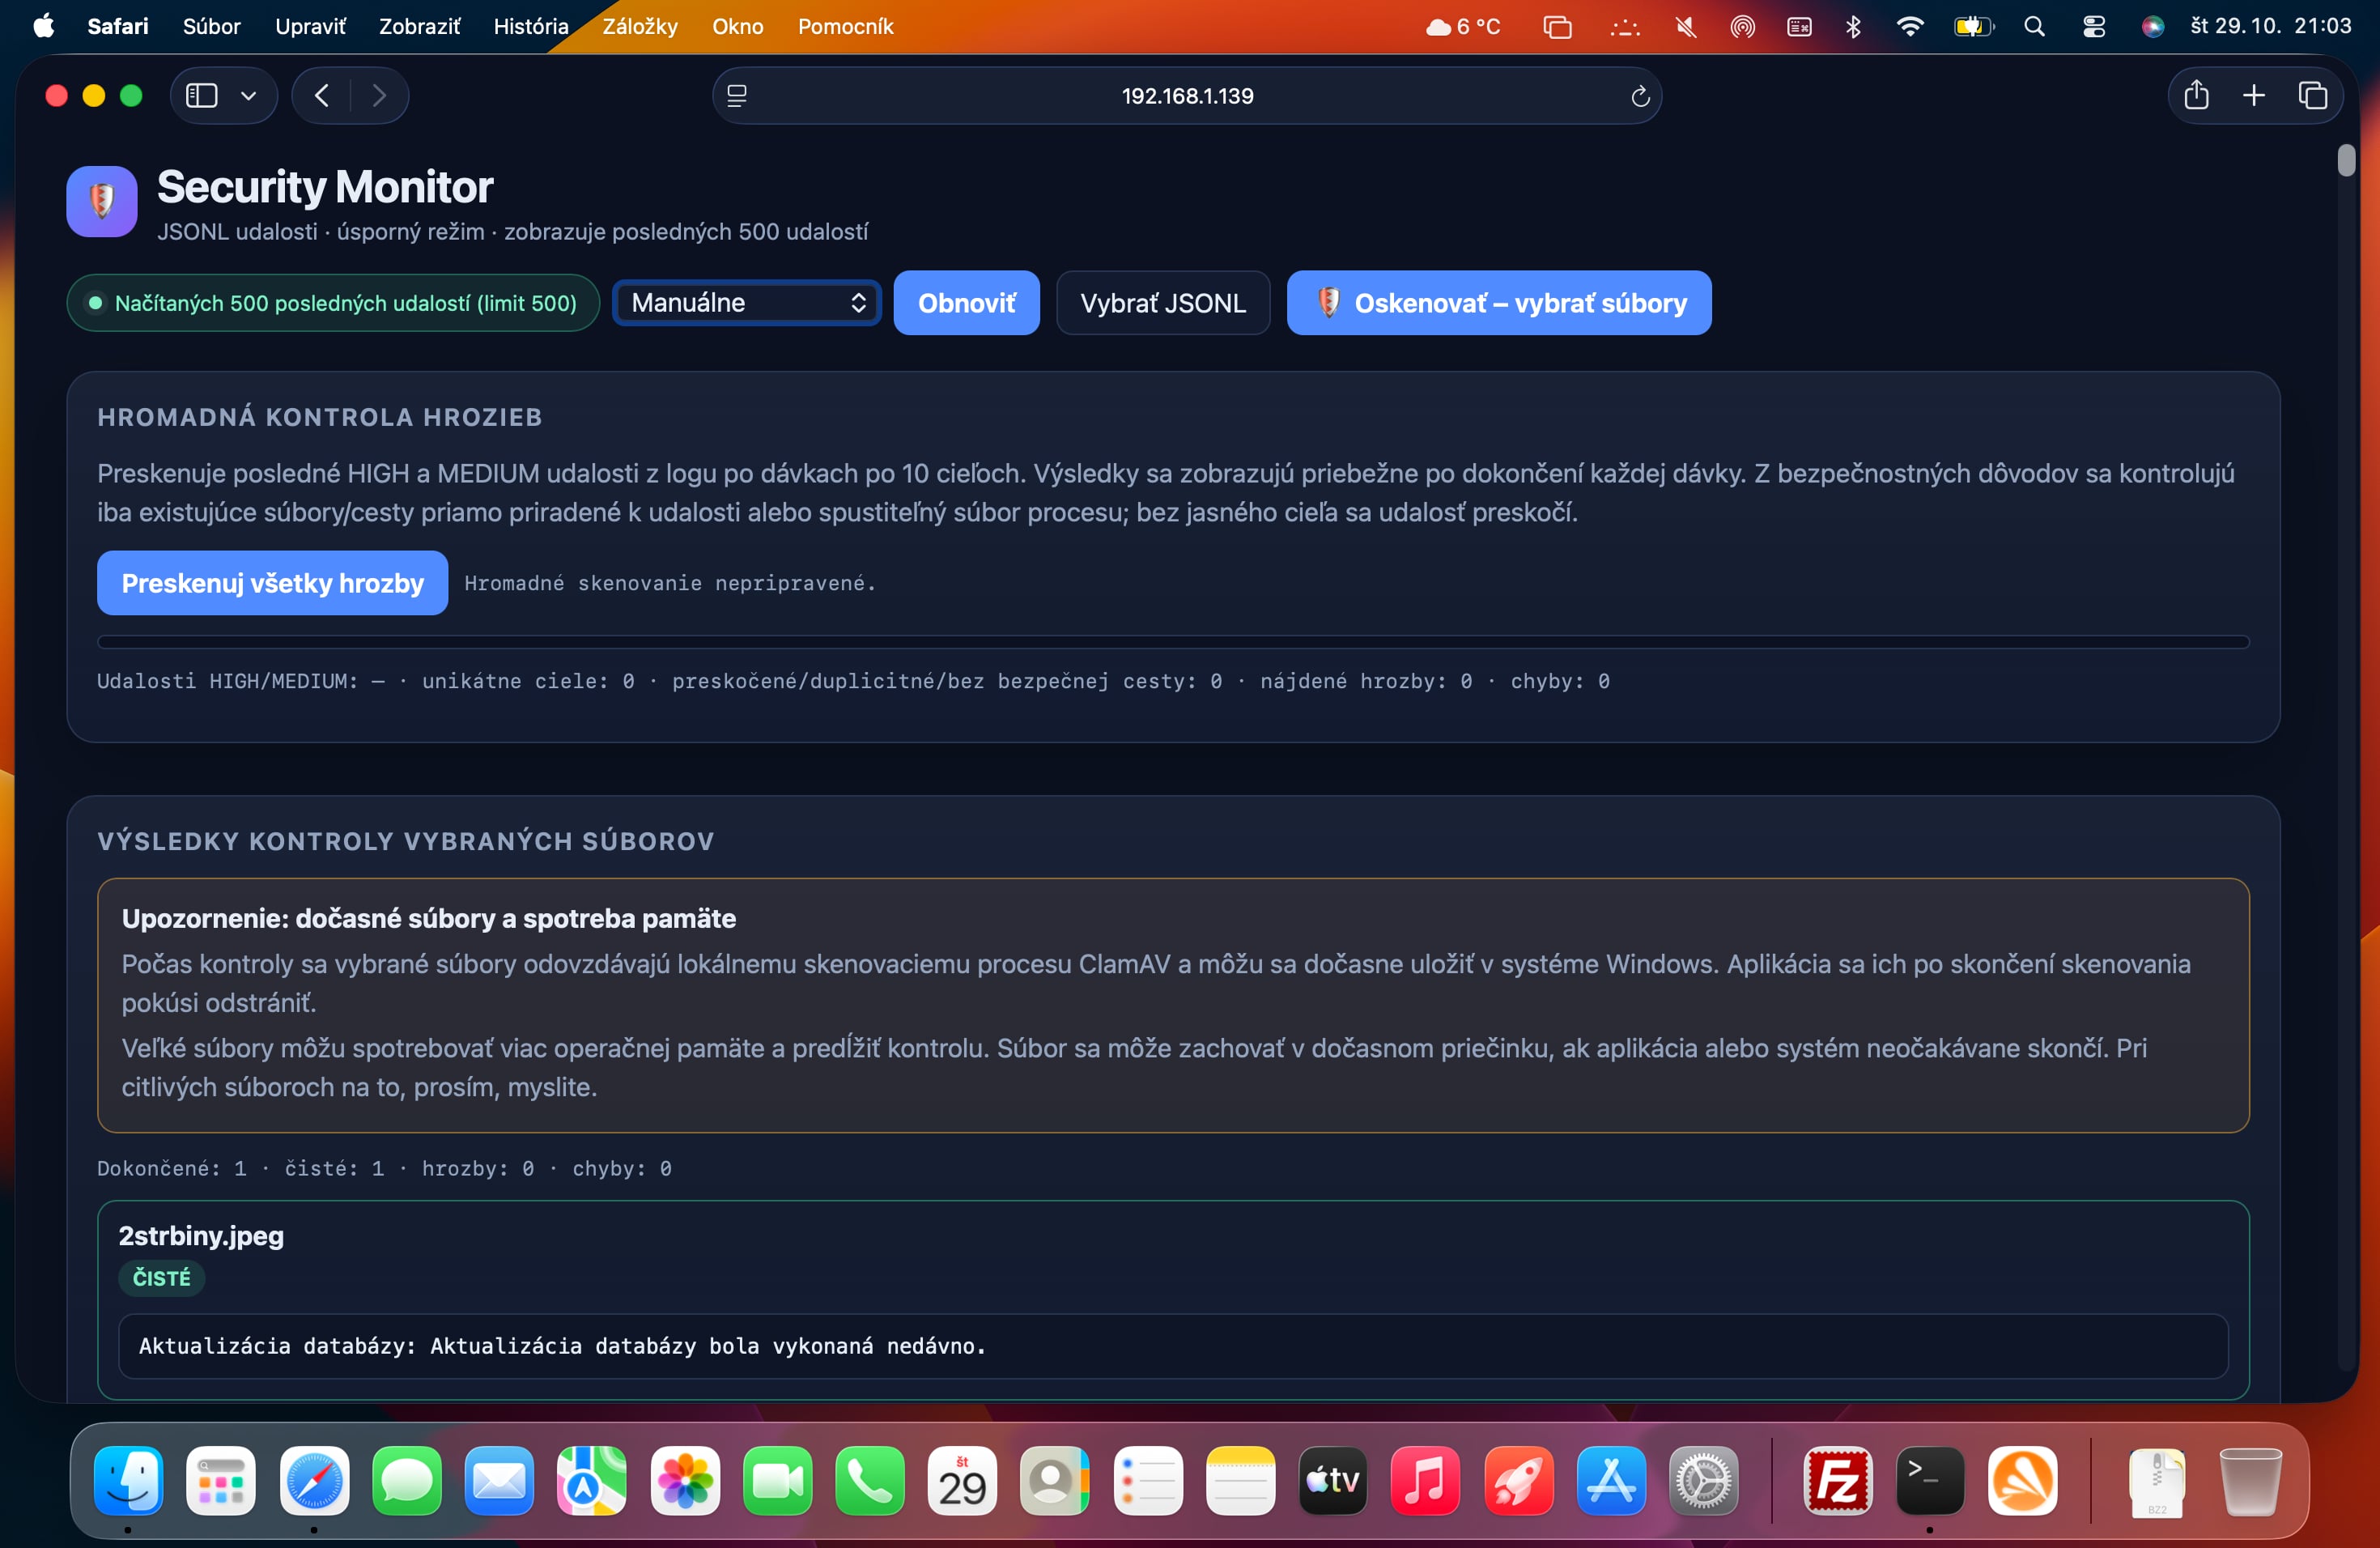
Task: Toggle the Safari sidebar button
Action: [202, 96]
